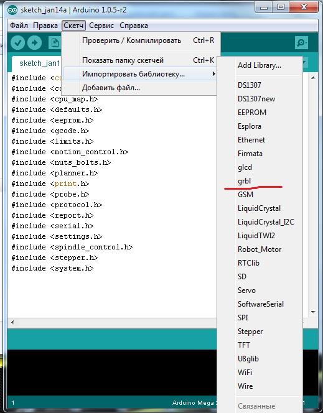Click the #include <report.h> line
This screenshot has width=323, height=413.
pos(52,215)
